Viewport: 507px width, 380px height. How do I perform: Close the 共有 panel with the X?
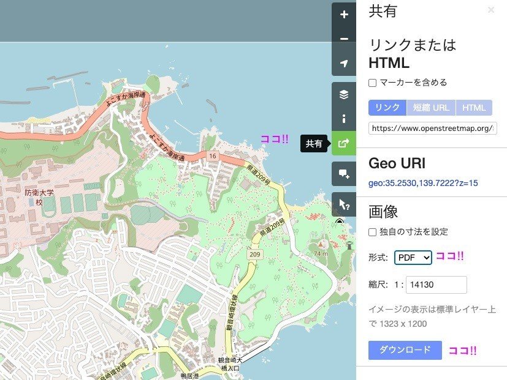tap(490, 10)
